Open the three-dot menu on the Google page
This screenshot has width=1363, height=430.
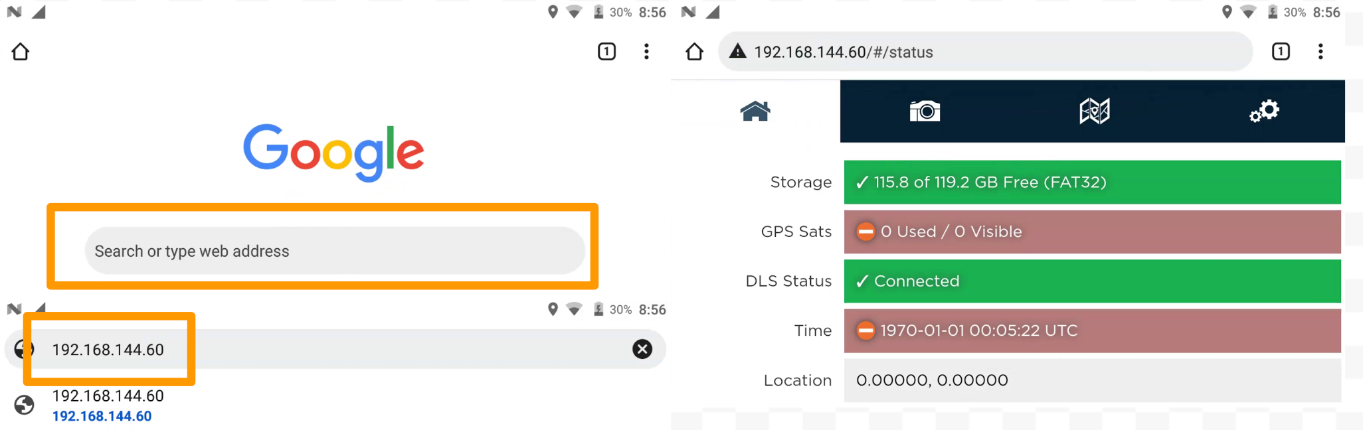[646, 52]
